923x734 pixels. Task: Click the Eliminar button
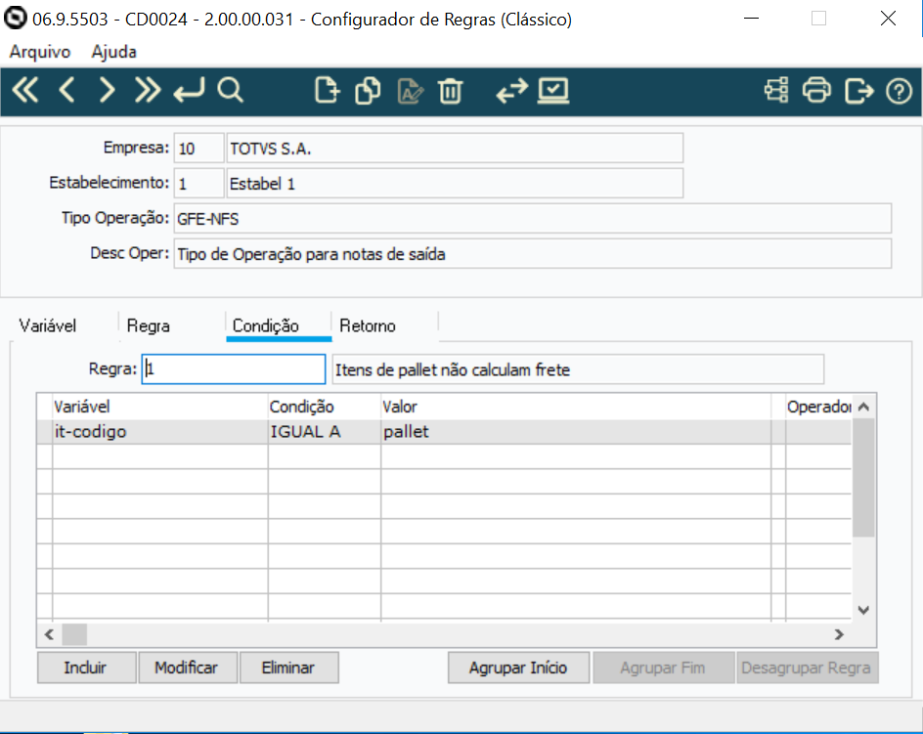coord(288,668)
